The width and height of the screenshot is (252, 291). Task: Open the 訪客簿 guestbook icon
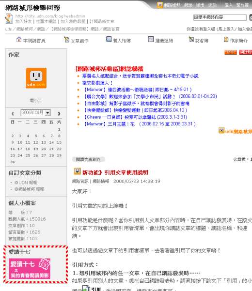tap(191, 39)
